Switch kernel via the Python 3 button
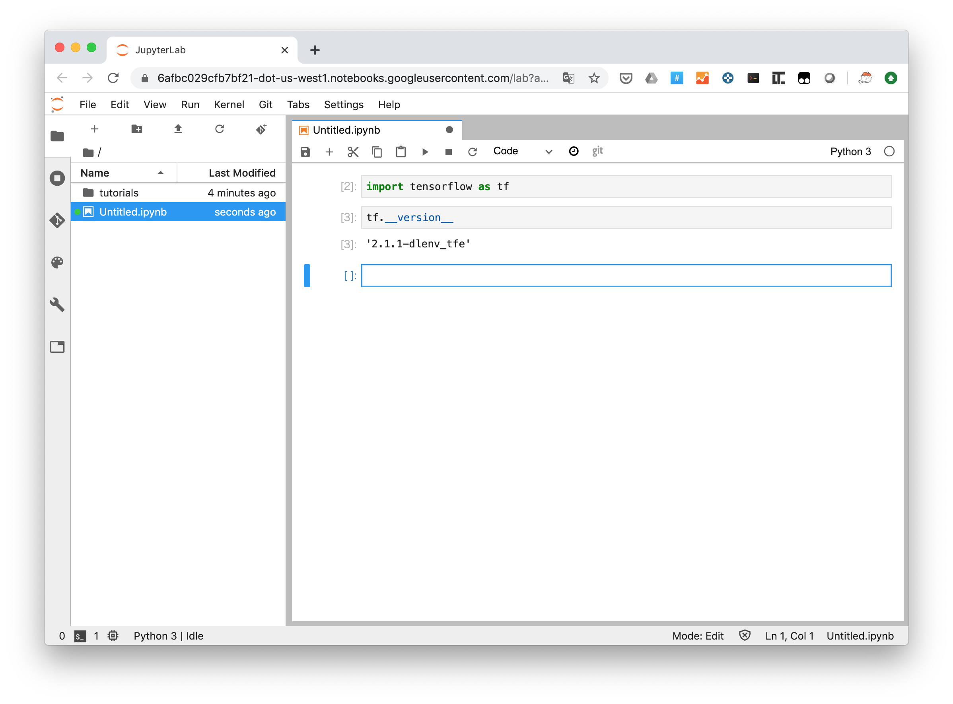Screen dimensions: 953x704 click(x=850, y=152)
